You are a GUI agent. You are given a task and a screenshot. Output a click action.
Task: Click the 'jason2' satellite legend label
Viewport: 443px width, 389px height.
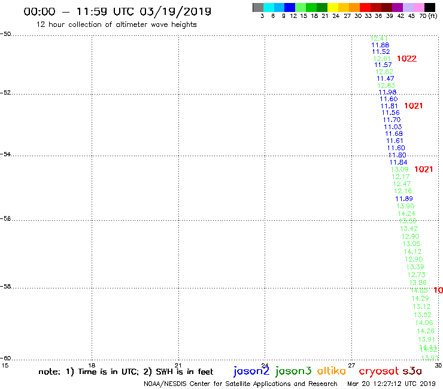tap(251, 371)
